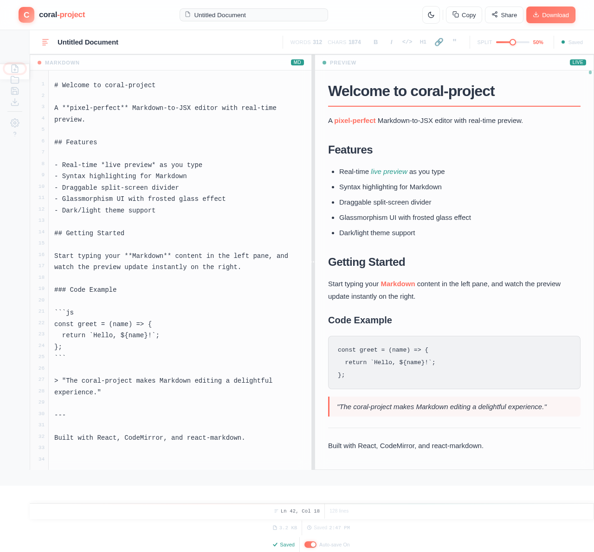The width and height of the screenshot is (594, 552).
Task: Click the MARKDOWN pane header label
Action: pyautogui.click(x=62, y=63)
